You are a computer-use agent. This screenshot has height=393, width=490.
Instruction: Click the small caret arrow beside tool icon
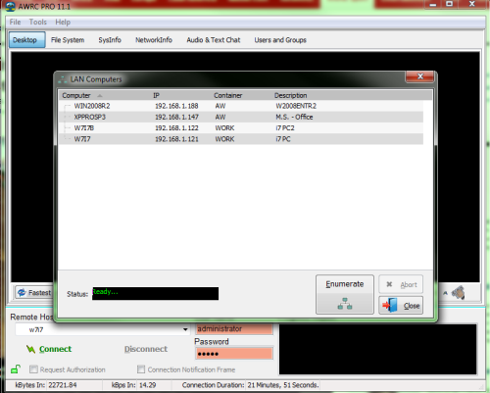(445, 293)
